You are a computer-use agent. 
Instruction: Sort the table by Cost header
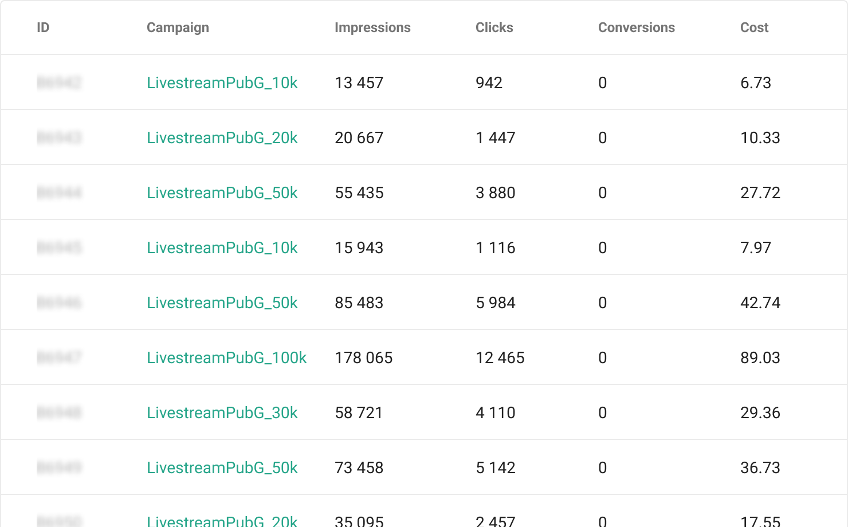(x=754, y=27)
